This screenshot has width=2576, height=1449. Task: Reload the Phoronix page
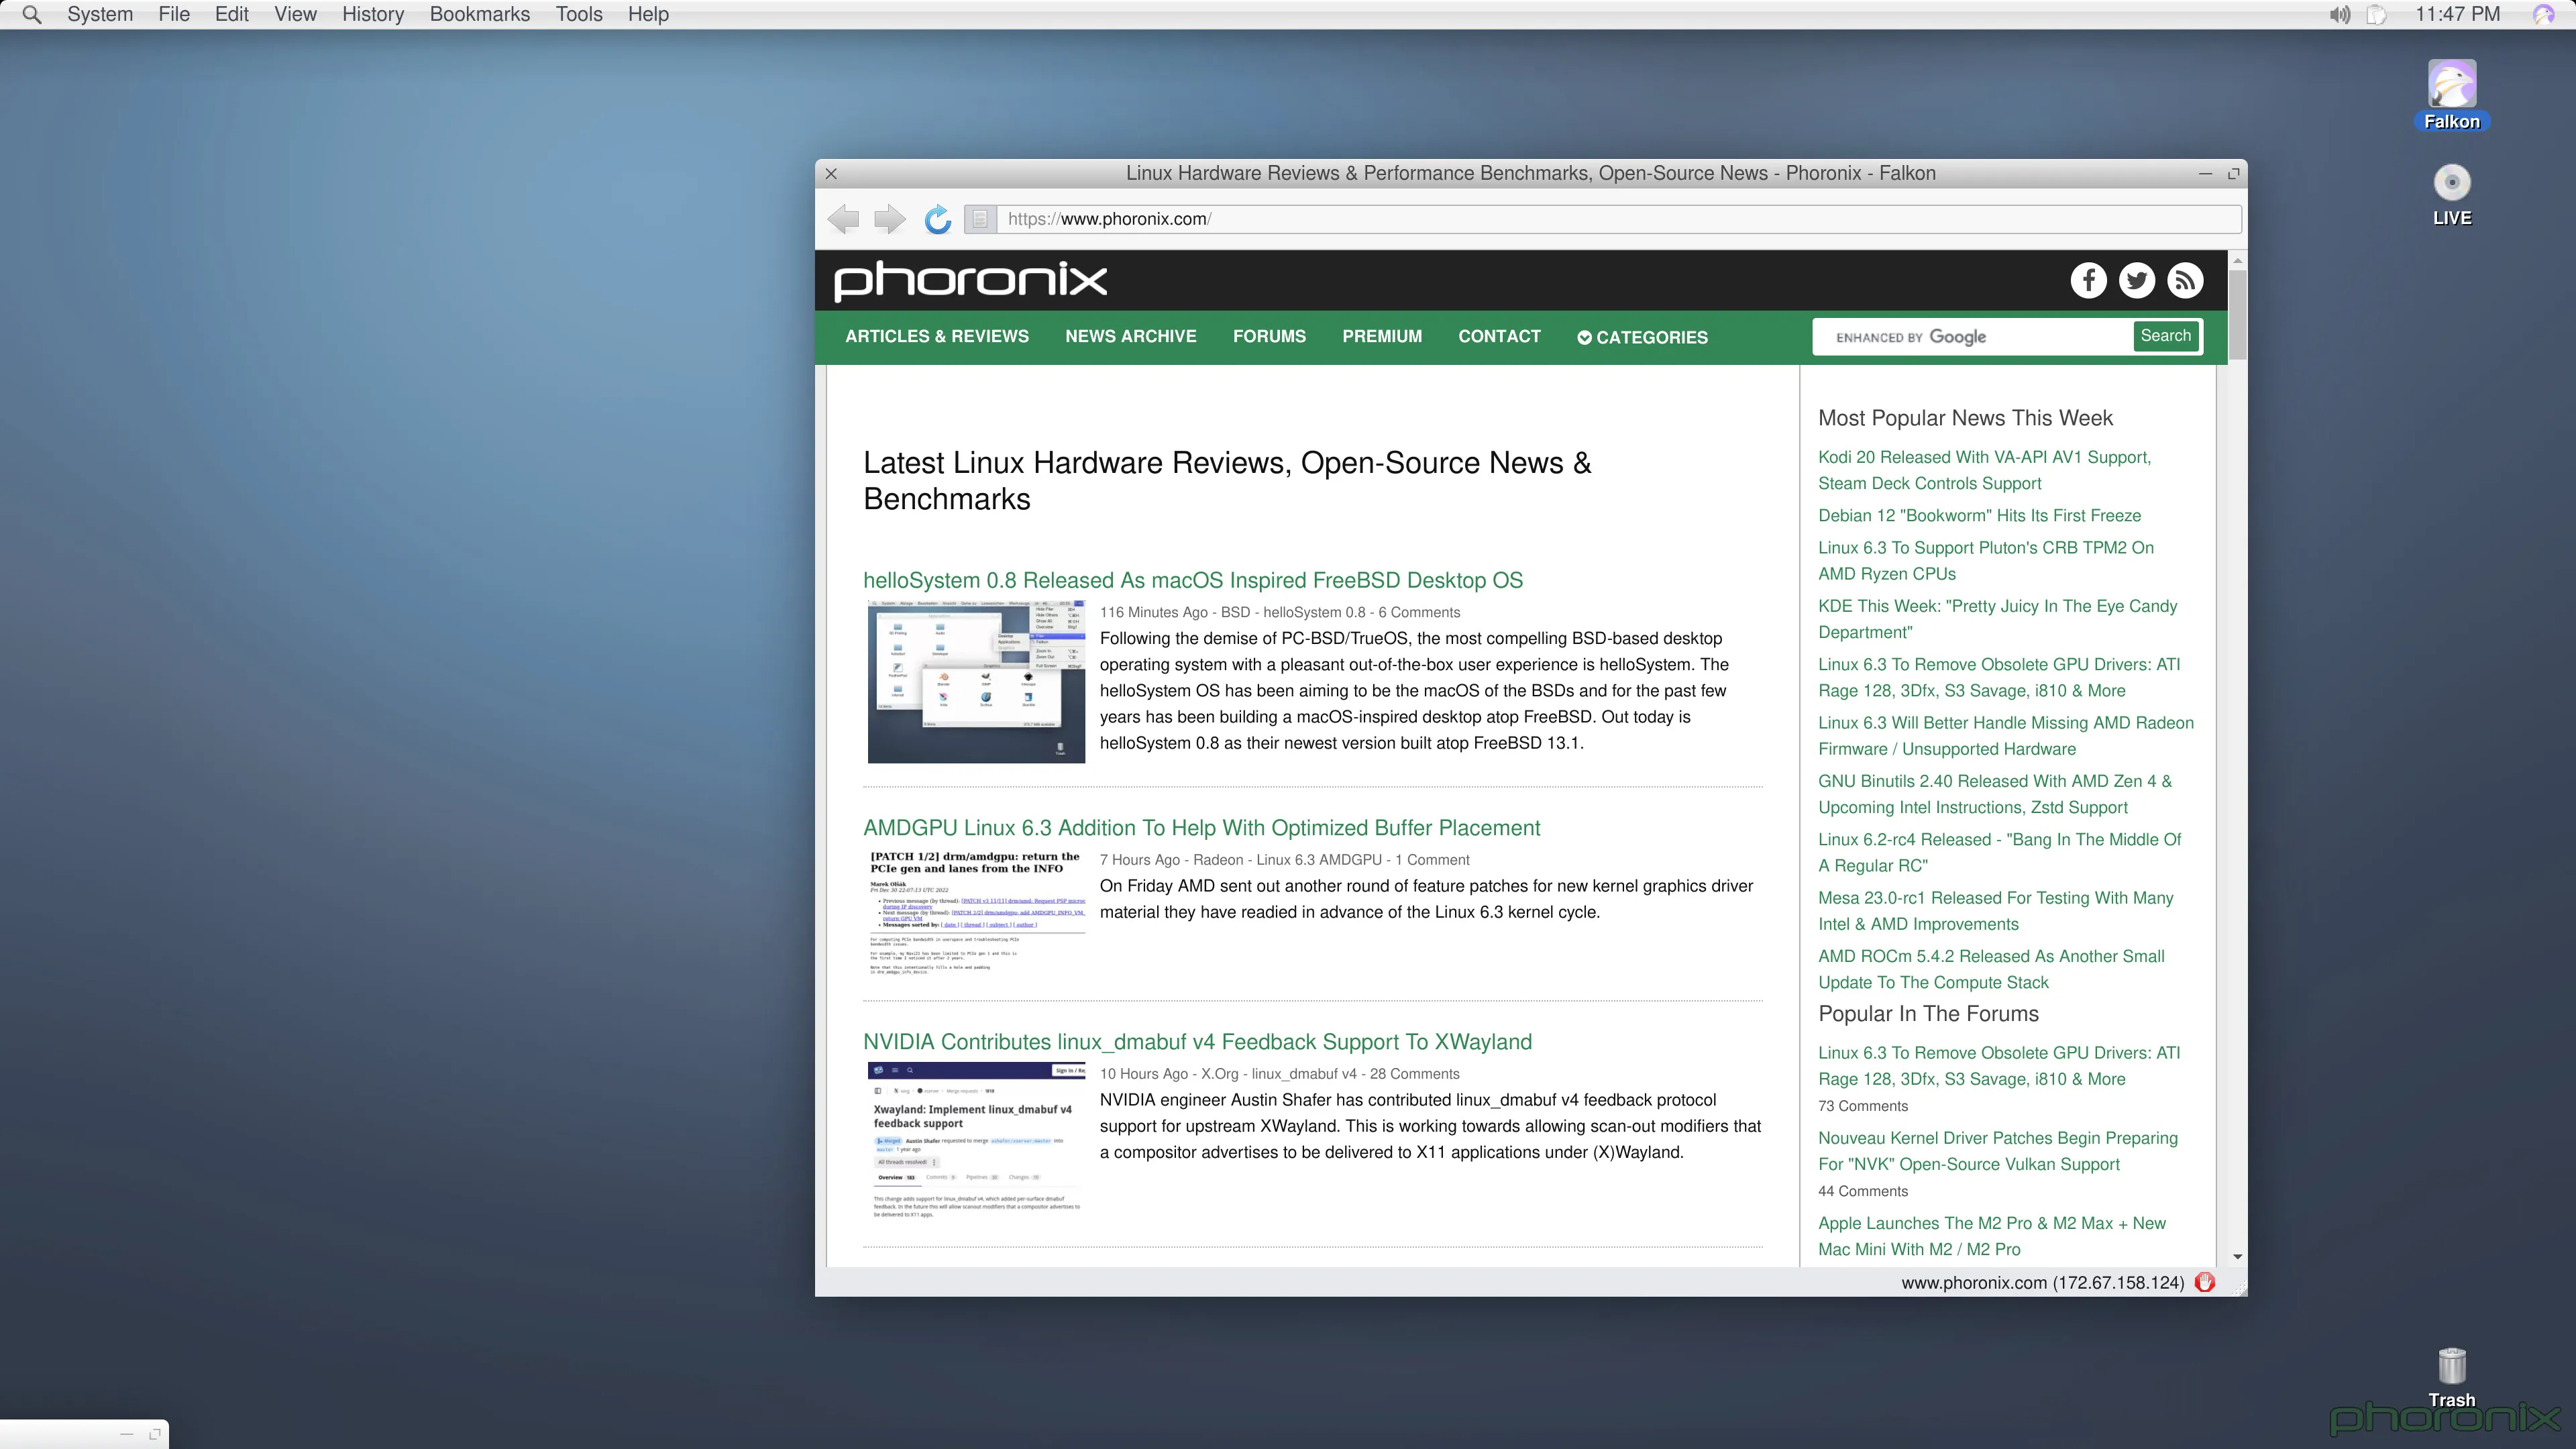[937, 219]
